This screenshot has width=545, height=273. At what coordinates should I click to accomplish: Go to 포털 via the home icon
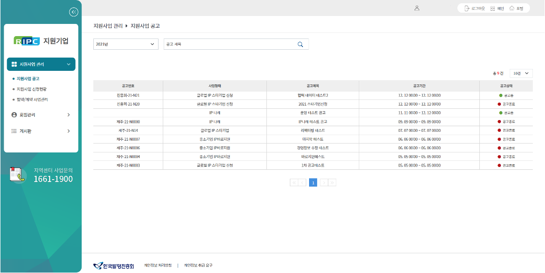click(x=512, y=8)
